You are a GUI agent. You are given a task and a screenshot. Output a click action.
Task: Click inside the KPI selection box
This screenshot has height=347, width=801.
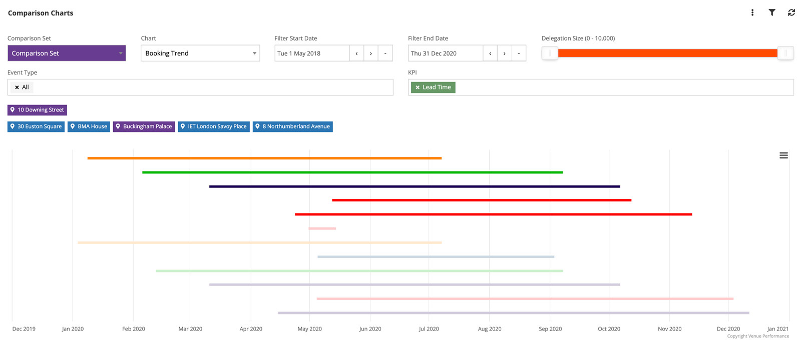pyautogui.click(x=621, y=87)
